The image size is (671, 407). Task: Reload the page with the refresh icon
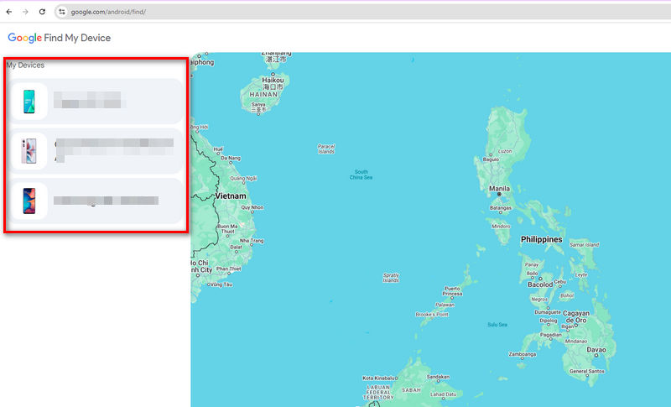tap(42, 12)
